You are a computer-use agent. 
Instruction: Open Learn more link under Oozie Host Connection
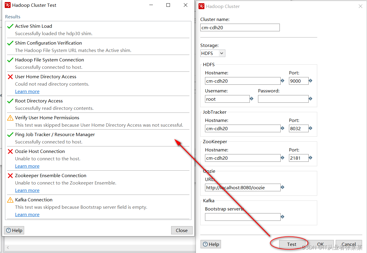[27, 166]
